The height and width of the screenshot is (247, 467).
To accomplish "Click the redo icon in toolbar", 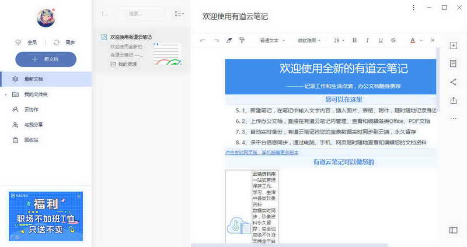I will pos(216,40).
